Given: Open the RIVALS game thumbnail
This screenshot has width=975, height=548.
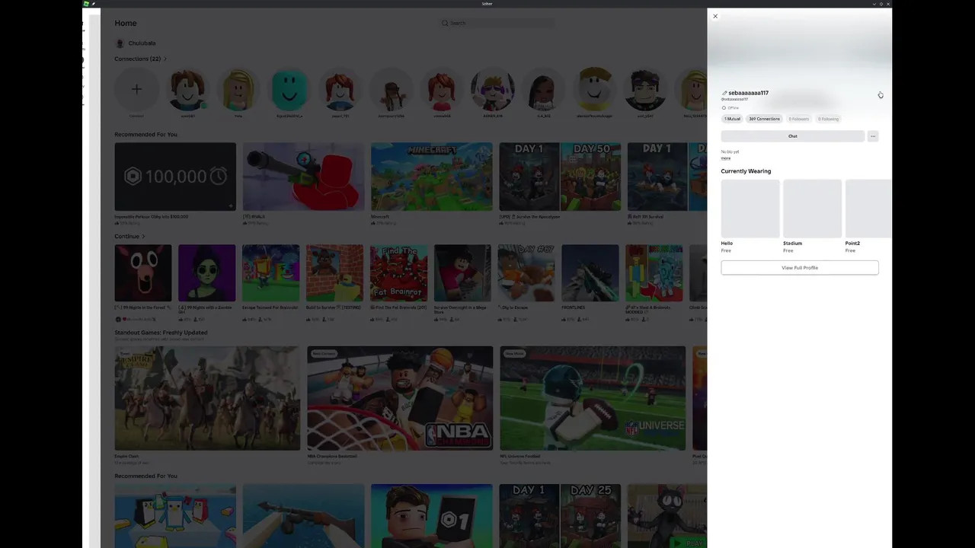Looking at the screenshot, I should (x=303, y=177).
